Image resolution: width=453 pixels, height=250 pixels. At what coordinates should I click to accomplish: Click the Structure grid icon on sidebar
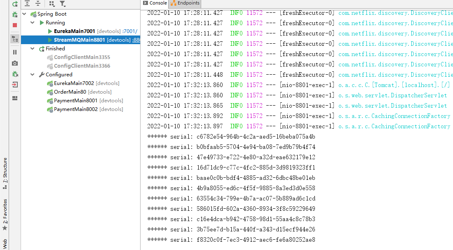click(5, 187)
